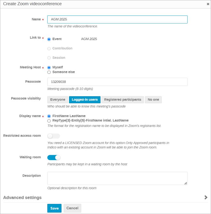The height and width of the screenshot is (214, 211).
Task: Set passcode visibility to Logged-in users
Action: (85, 100)
